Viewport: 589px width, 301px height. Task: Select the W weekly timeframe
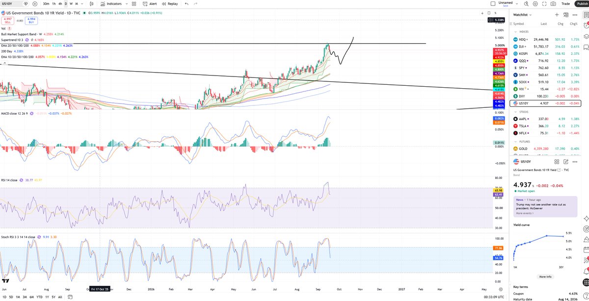(71, 3)
